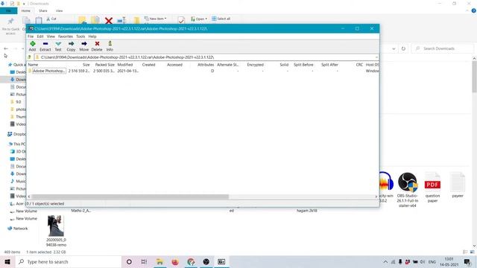Click right arrow of 7-Zip horizontal scrollbar
Image resolution: width=477 pixels, height=268 pixels.
(x=376, y=197)
